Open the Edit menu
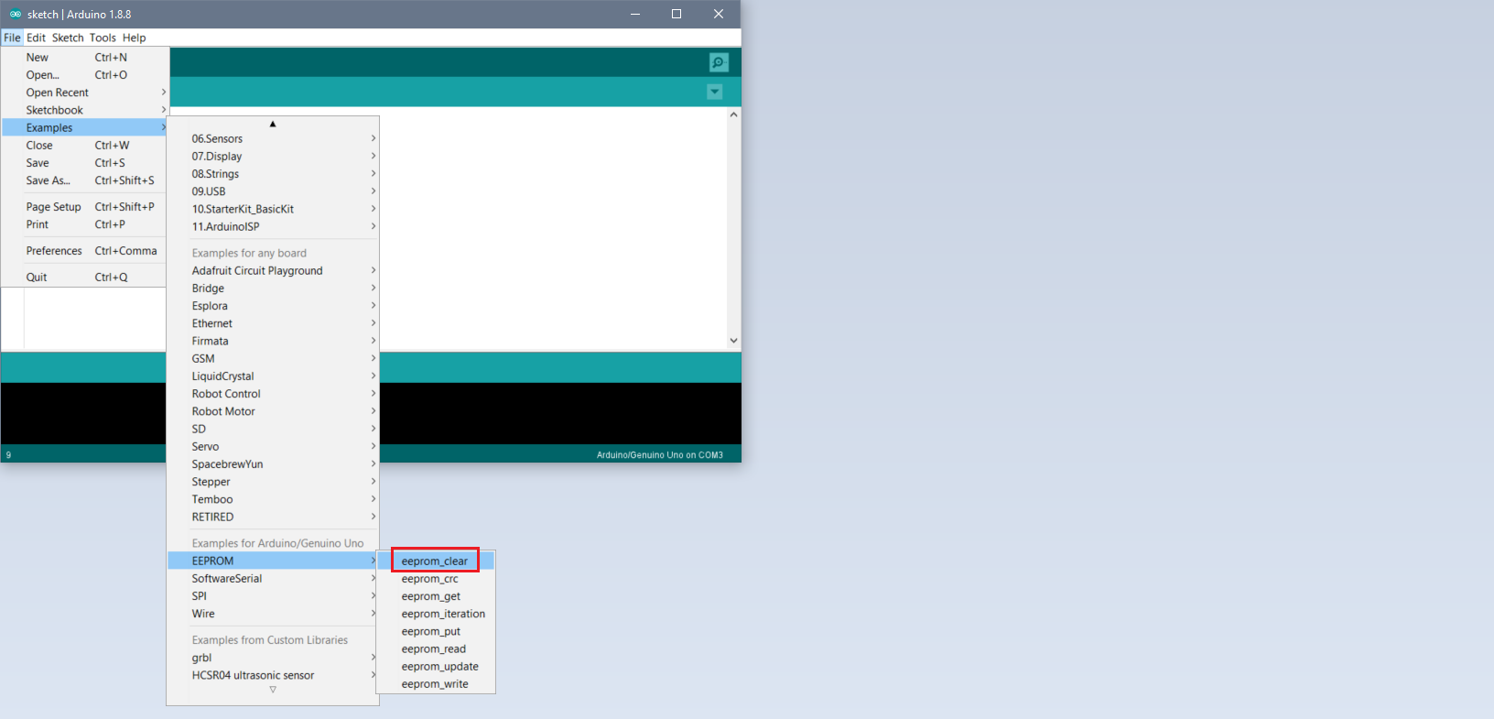 coord(36,38)
